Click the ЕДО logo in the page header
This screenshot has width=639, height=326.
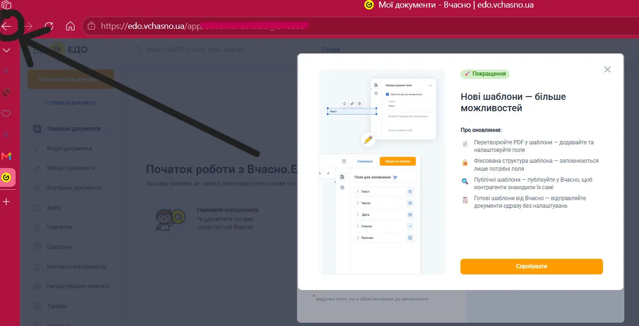pos(70,50)
